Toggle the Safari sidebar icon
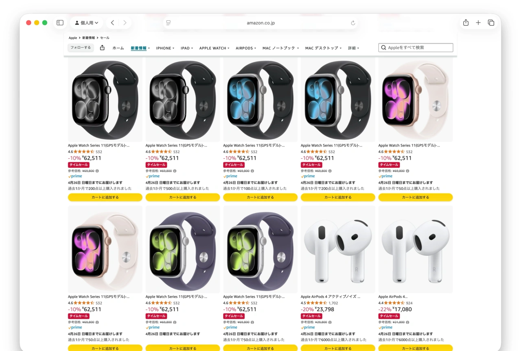The height and width of the screenshot is (351, 521). (x=59, y=23)
